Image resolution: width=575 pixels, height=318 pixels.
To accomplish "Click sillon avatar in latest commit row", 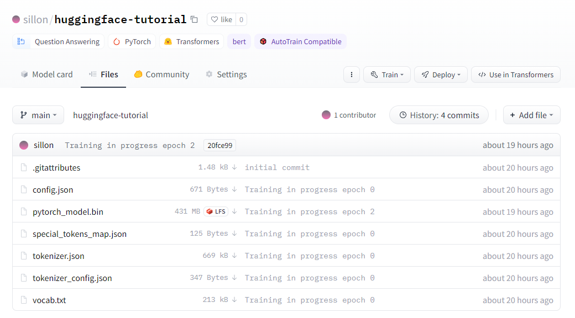I will (24, 145).
